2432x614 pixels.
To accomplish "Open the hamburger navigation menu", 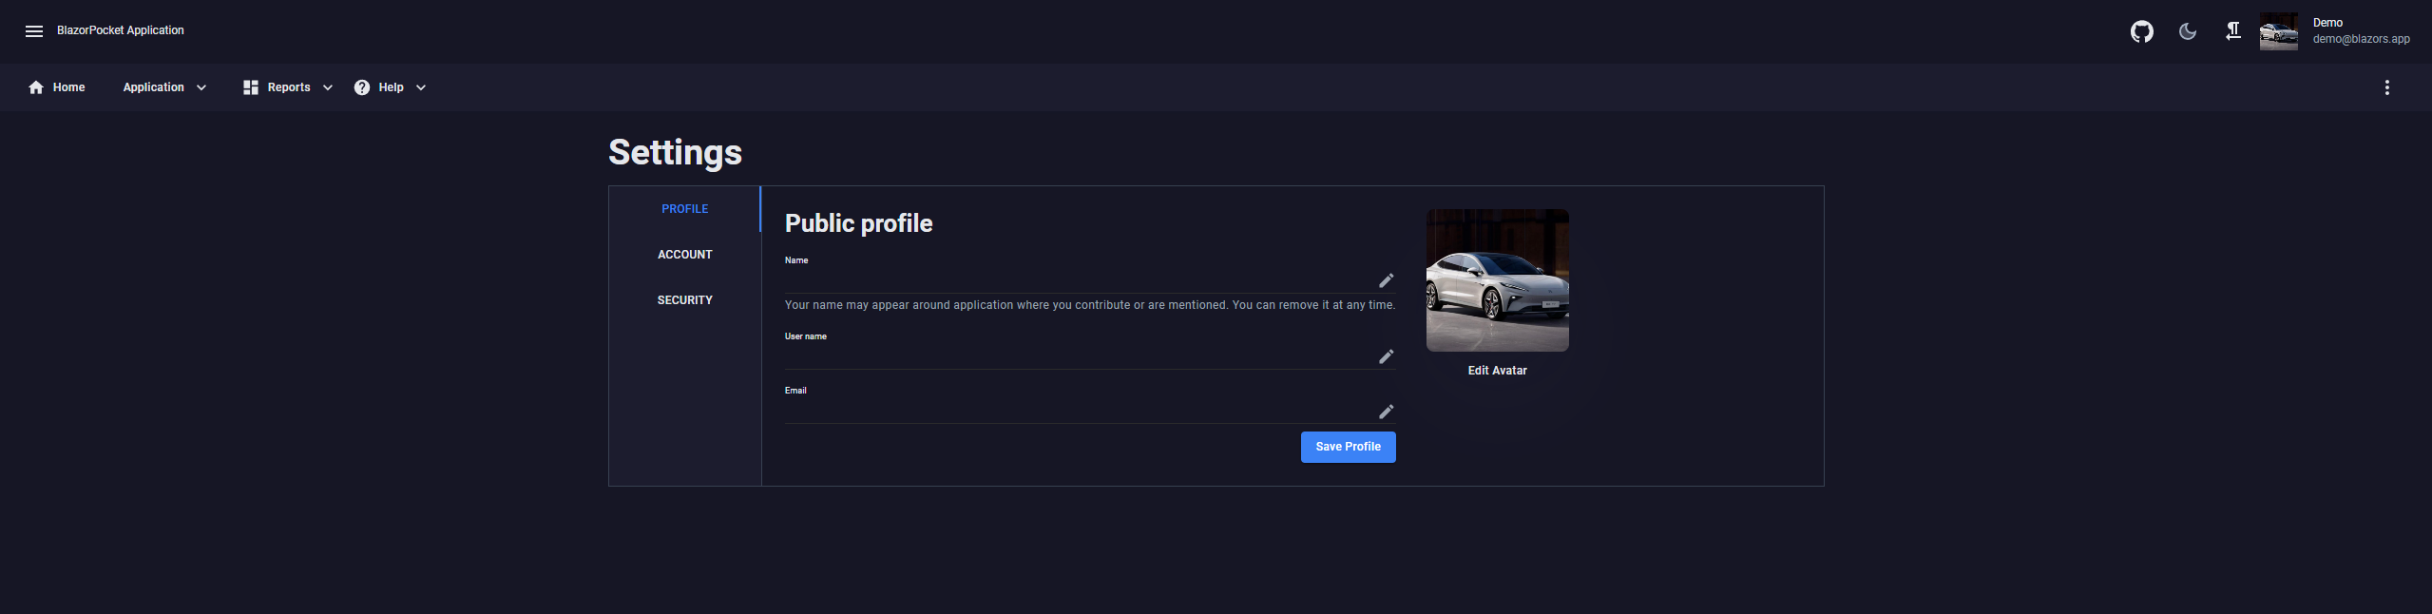I will point(34,31).
